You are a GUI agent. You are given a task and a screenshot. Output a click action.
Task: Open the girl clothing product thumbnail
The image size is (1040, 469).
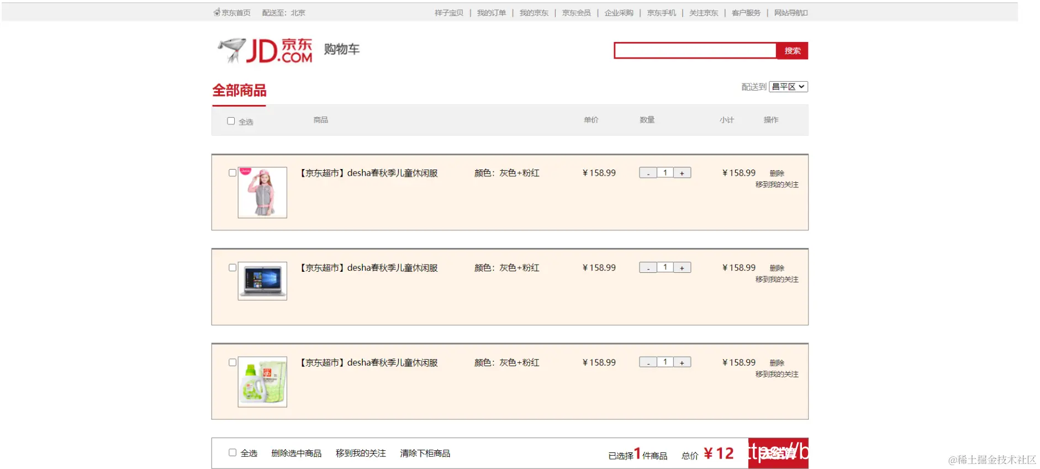tap(262, 192)
